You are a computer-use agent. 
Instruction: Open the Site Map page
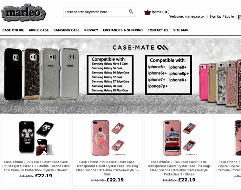tap(181, 30)
